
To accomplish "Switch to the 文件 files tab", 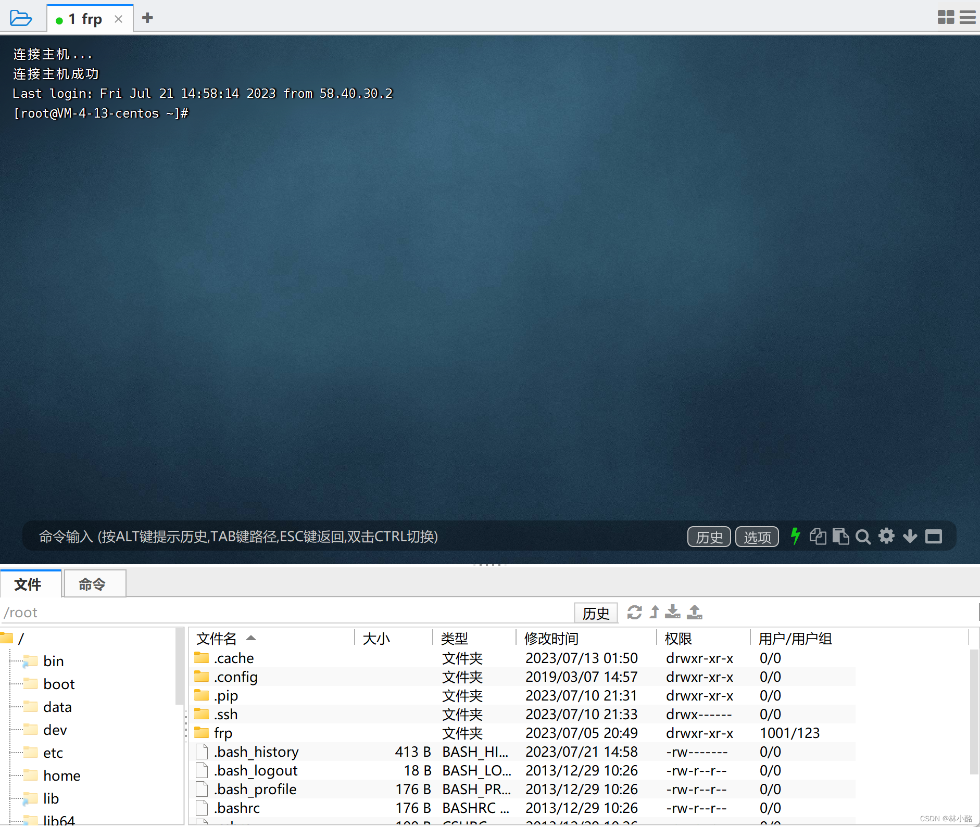I will (x=30, y=584).
